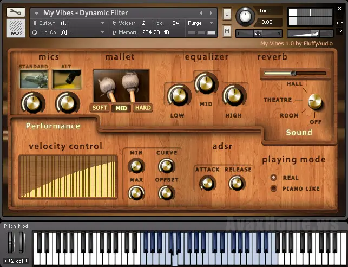Screen dimensions: 348x267
Task: Click the velocity Min knob
Action: tap(136, 166)
